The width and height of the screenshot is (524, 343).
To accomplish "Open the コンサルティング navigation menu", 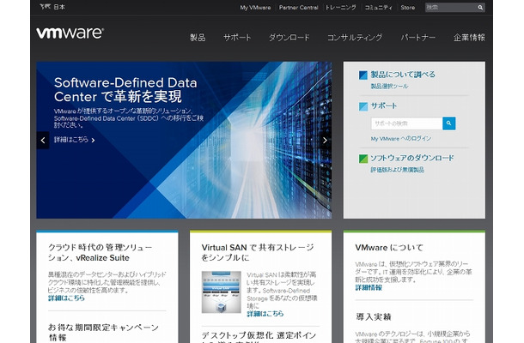I will click(355, 38).
